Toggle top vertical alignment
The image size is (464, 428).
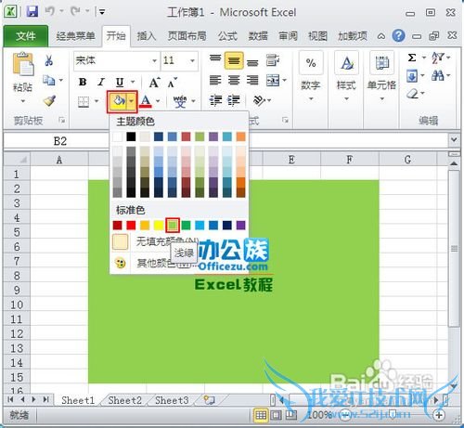[215, 58]
